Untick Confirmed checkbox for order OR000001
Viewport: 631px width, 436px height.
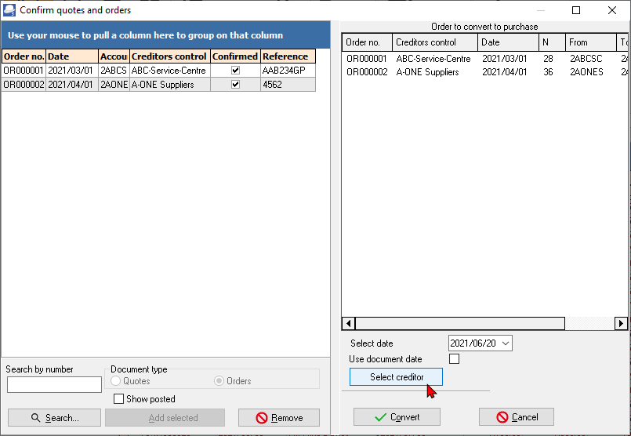click(x=235, y=71)
